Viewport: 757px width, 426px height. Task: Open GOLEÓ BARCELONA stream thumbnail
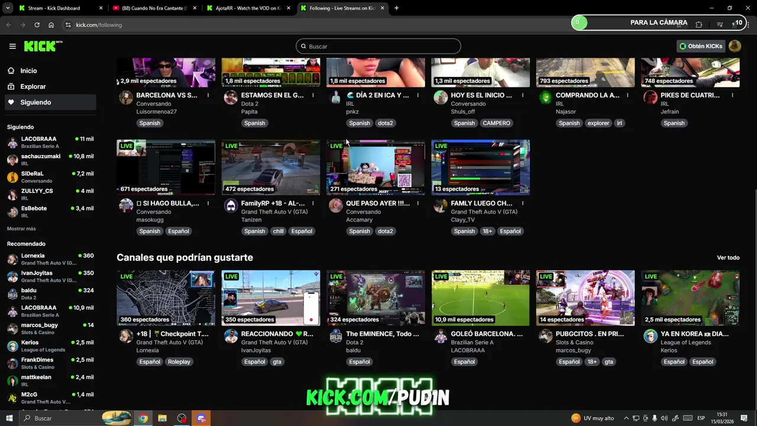[481, 298]
